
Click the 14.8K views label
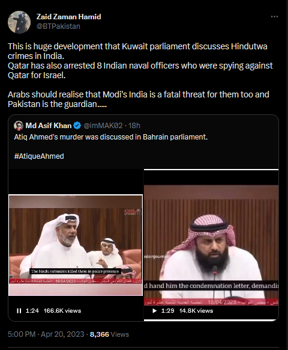(x=196, y=311)
